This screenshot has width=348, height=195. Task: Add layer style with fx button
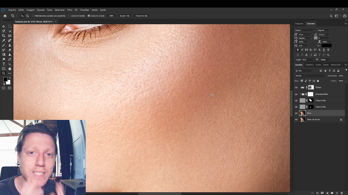[317, 193]
